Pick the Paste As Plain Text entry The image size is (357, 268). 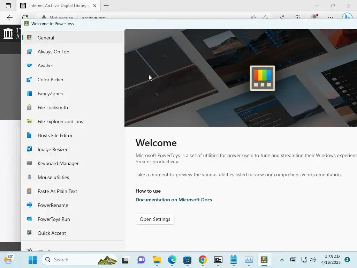pyautogui.click(x=73, y=191)
